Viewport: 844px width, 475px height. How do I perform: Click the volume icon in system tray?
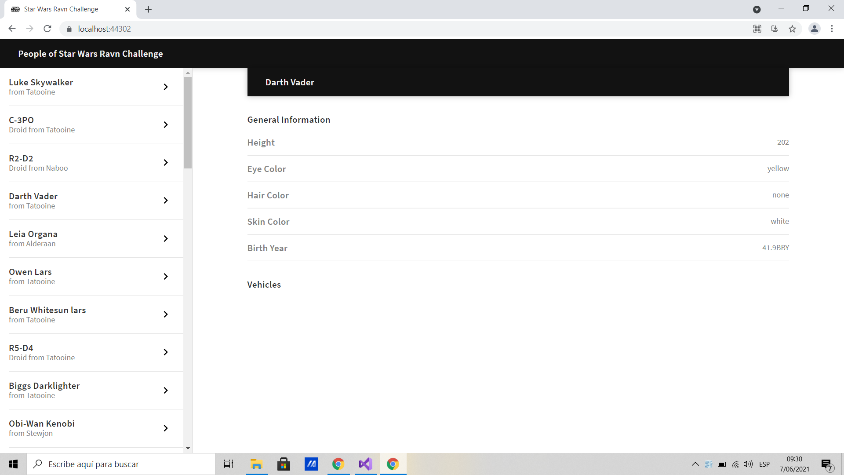[749, 464]
